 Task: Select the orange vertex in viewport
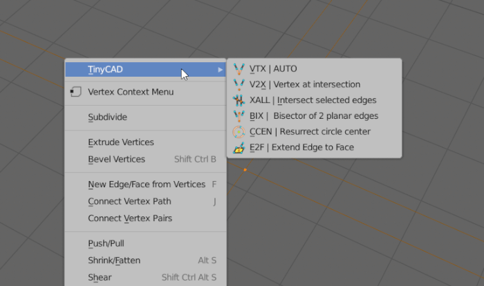coord(245,170)
